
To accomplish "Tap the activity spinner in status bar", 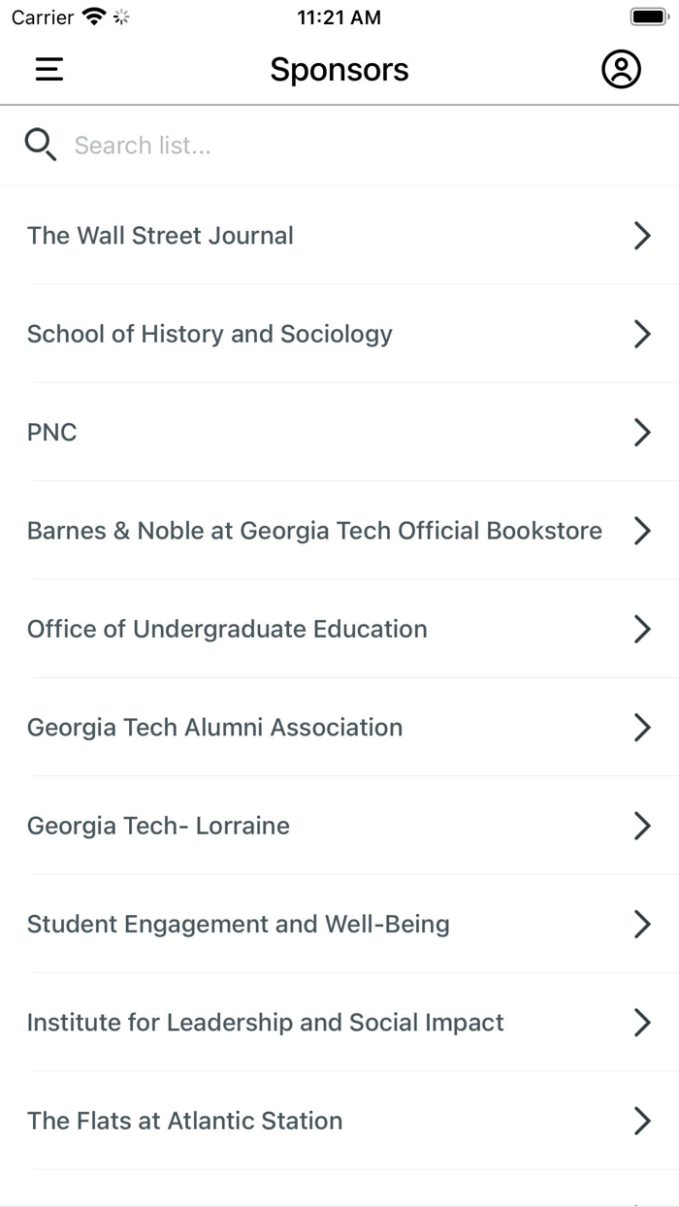I will pyautogui.click(x=118, y=16).
